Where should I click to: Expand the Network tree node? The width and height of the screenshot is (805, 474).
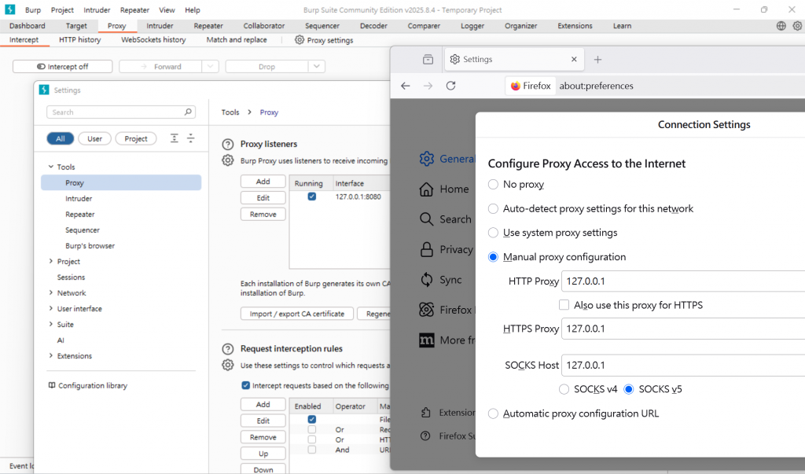51,292
